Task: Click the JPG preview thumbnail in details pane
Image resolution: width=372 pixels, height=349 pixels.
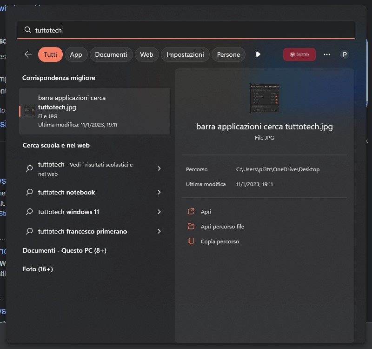Action: [x=264, y=98]
